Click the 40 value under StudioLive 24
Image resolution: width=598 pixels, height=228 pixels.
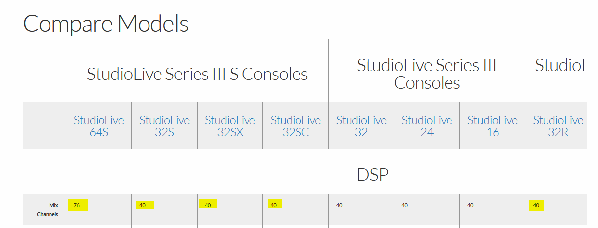click(404, 205)
